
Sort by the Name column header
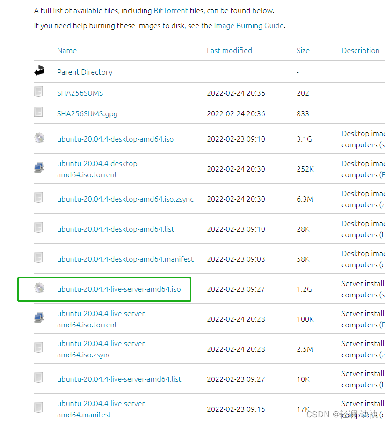point(67,51)
